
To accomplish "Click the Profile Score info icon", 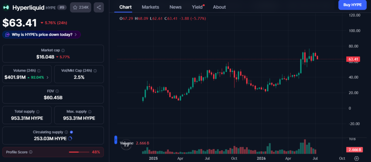I will (30, 152).
